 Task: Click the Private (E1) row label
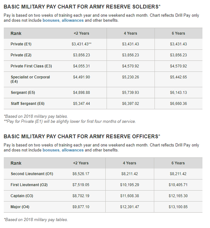21,44
